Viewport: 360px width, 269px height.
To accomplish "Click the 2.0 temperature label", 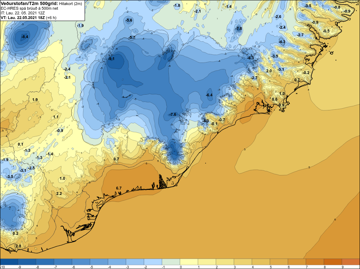I will 269,71.
